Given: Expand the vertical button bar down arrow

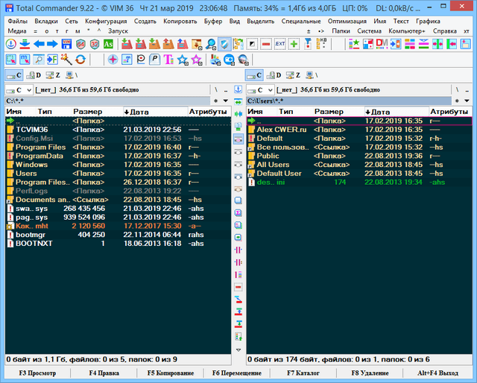Looking at the screenshot, I should pyautogui.click(x=238, y=349).
